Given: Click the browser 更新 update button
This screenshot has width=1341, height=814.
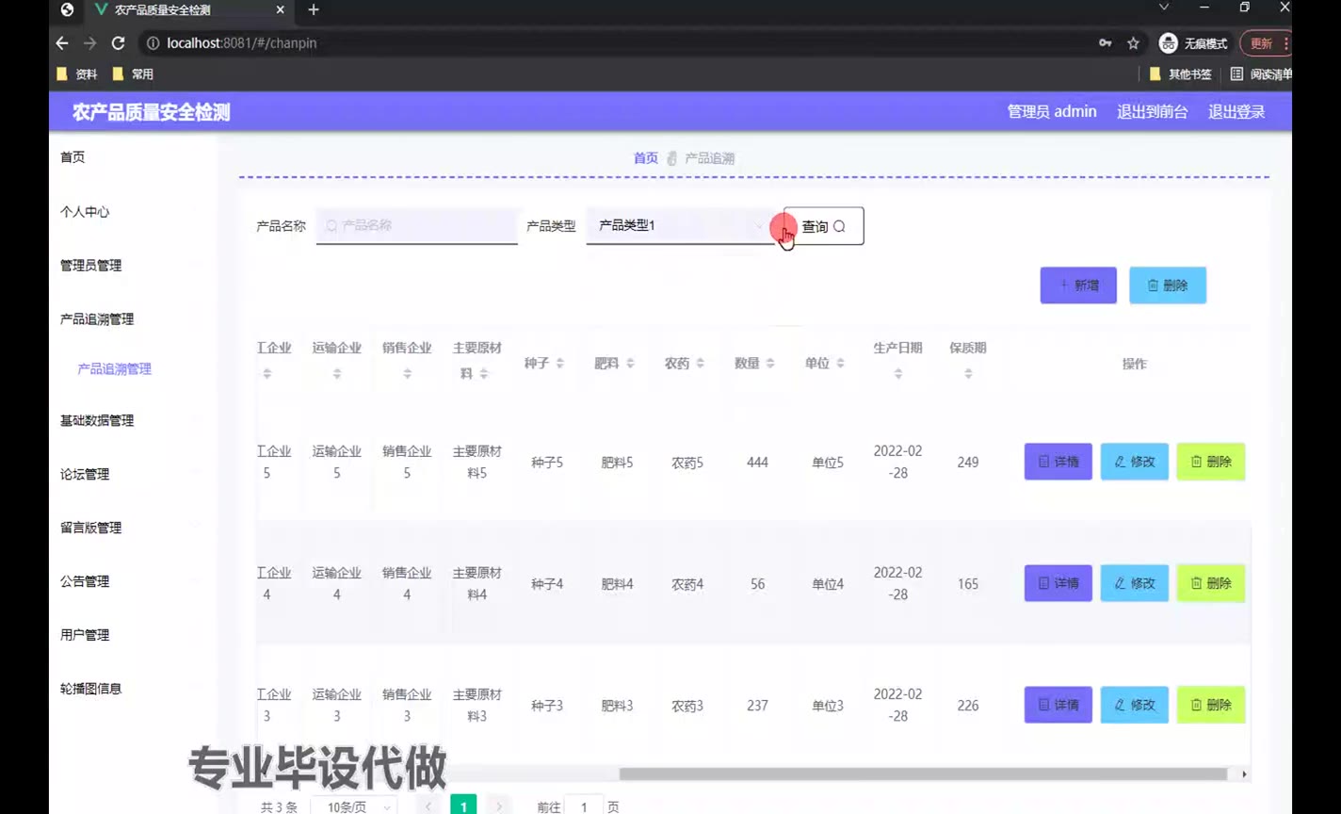Looking at the screenshot, I should [x=1265, y=43].
